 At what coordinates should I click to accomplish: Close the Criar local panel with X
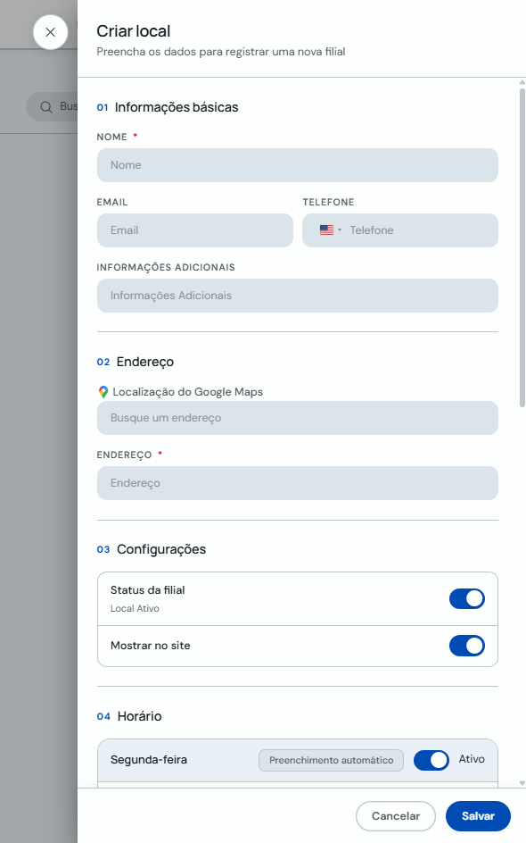coord(51,32)
